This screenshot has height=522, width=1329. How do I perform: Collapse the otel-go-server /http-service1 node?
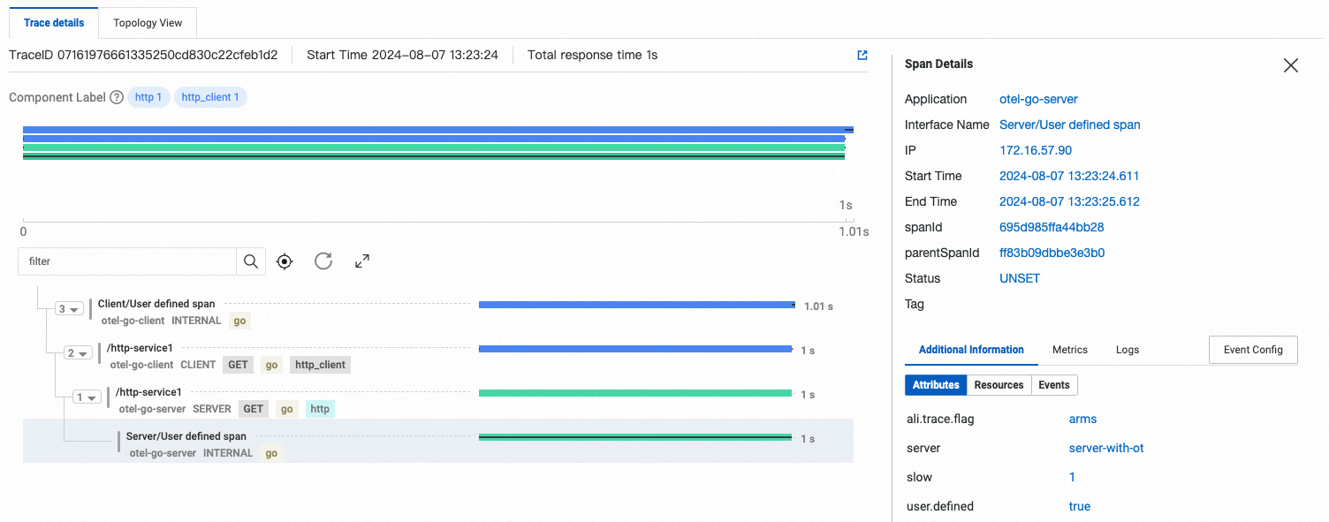pos(87,397)
